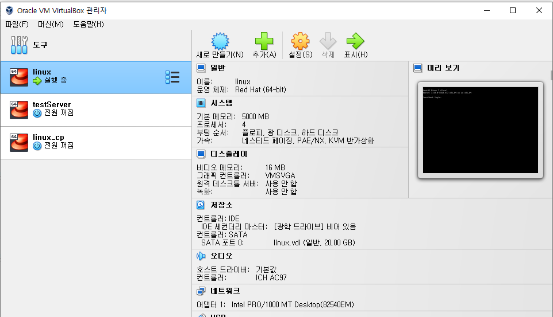
Task: Open the Network (네트워크) heading link
Action: click(x=225, y=291)
